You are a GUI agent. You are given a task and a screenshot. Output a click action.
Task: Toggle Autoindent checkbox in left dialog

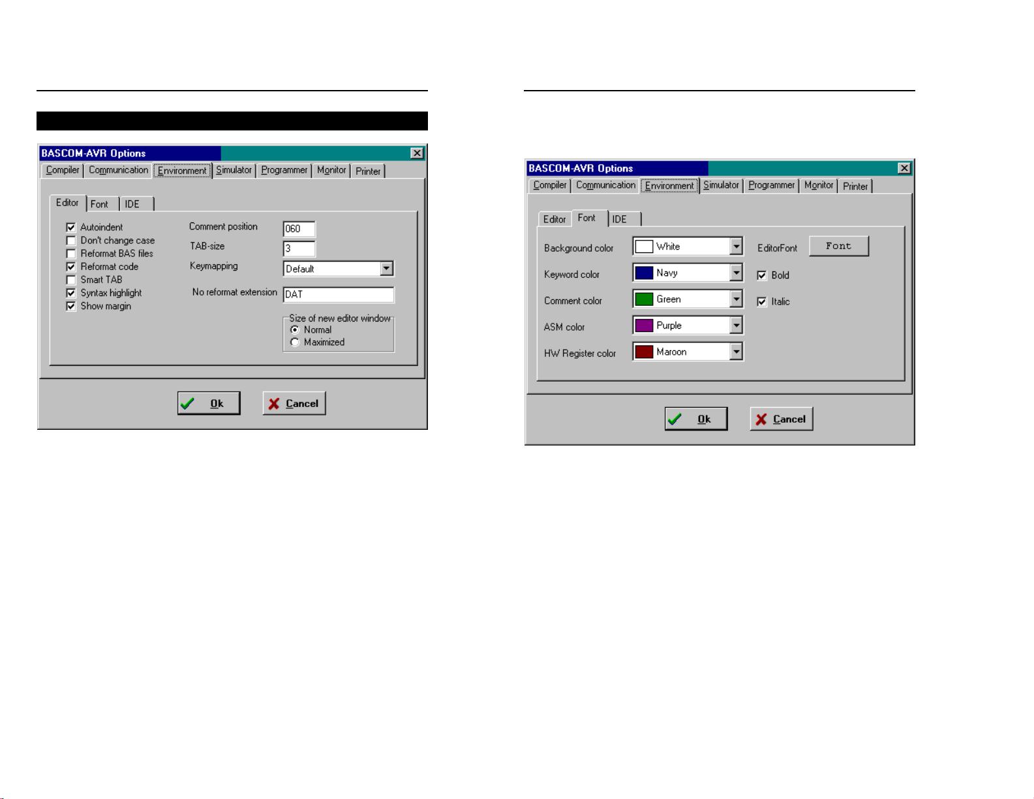tap(71, 228)
